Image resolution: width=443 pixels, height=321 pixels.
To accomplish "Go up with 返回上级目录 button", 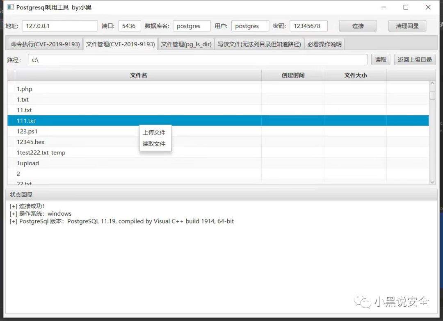I will point(415,60).
